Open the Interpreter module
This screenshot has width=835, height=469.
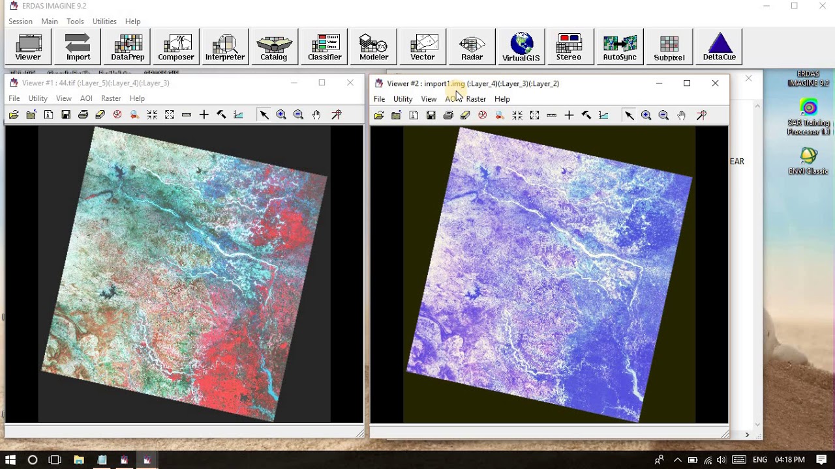pyautogui.click(x=225, y=47)
